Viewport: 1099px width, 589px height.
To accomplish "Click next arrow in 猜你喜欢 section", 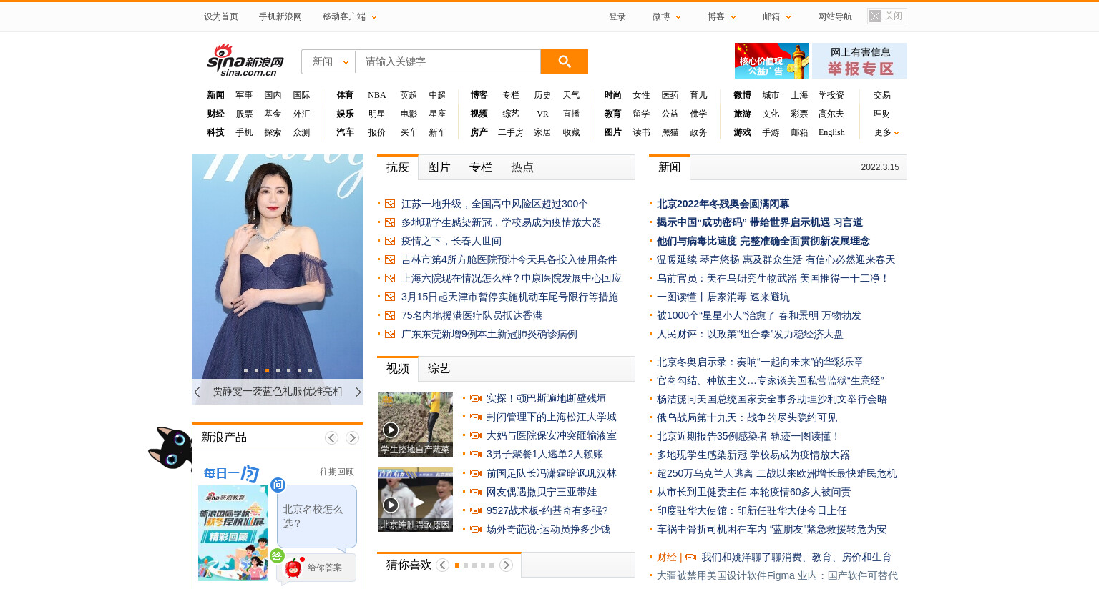I will [x=506, y=565].
